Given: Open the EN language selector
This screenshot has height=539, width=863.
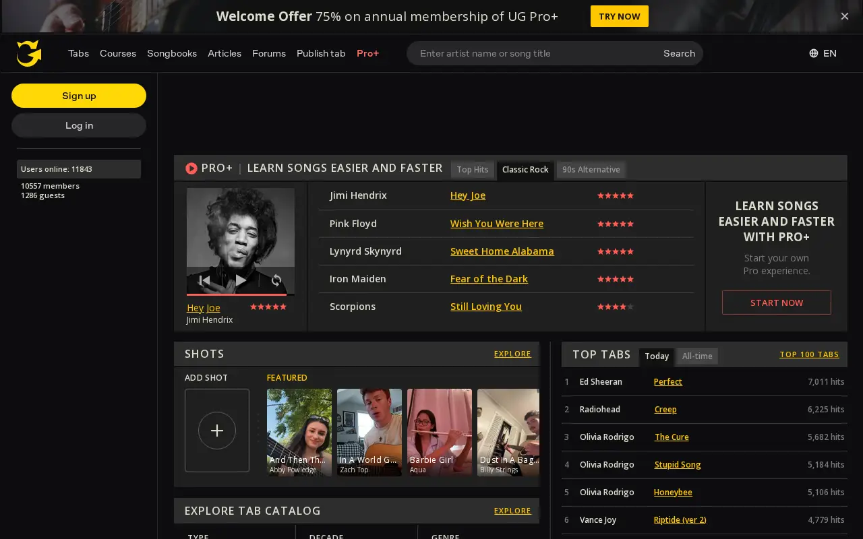Looking at the screenshot, I should (823, 53).
